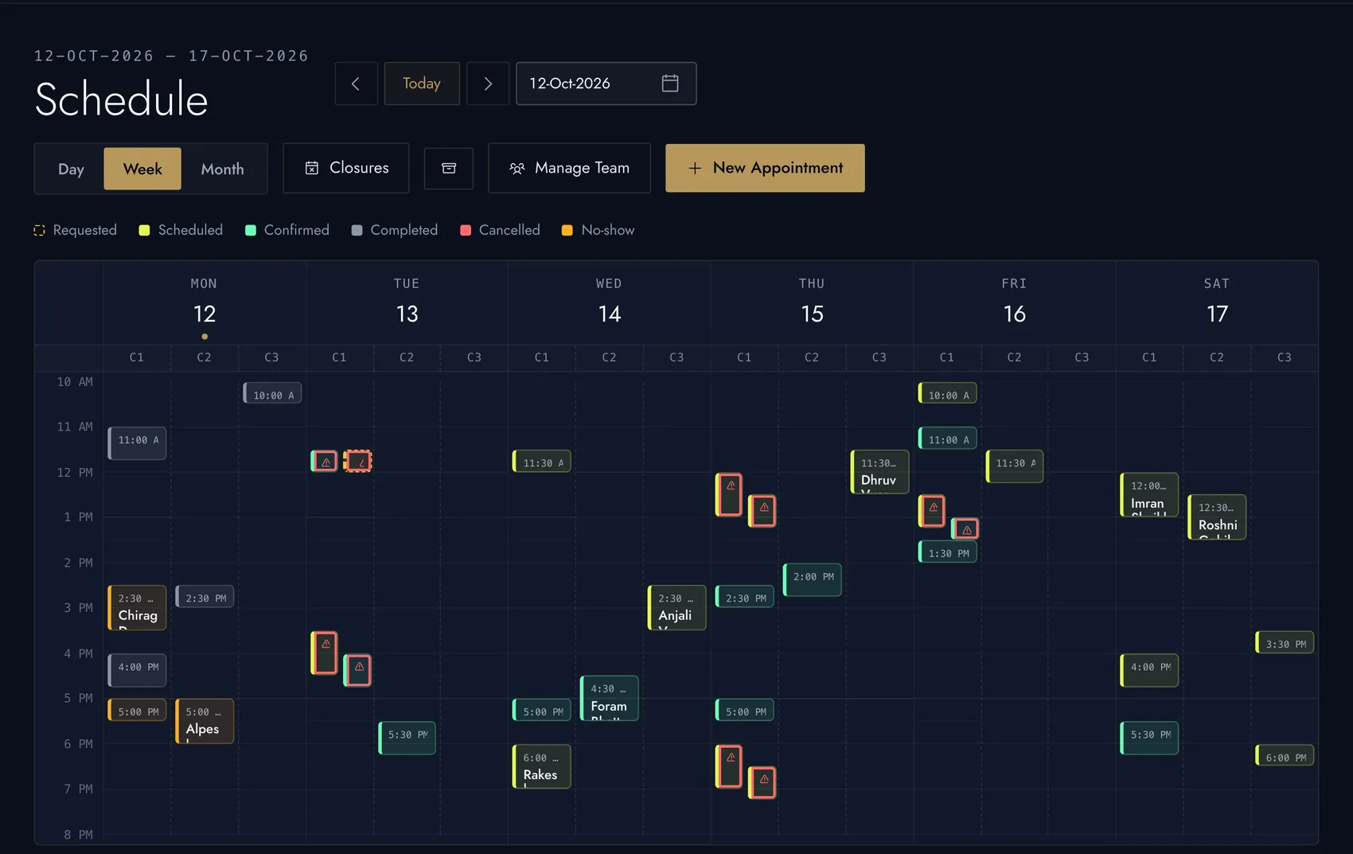Open Imran's 12:00 appointment on Saturday
The image size is (1353, 854).
[x=1149, y=494]
